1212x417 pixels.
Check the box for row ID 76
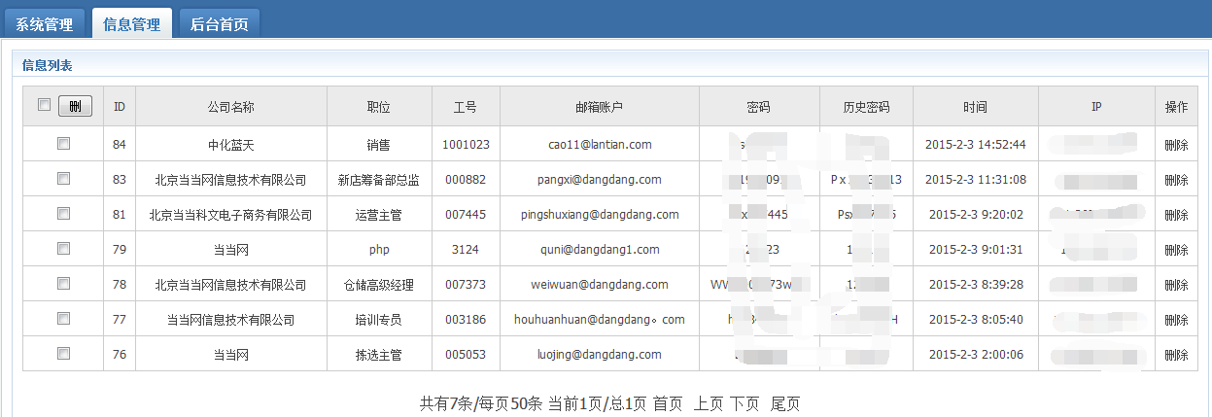[63, 353]
